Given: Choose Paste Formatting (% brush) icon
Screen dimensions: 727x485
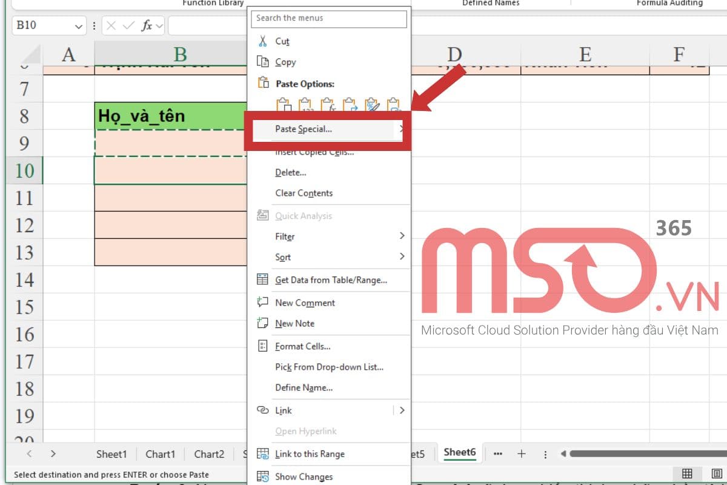Looking at the screenshot, I should click(x=372, y=105).
